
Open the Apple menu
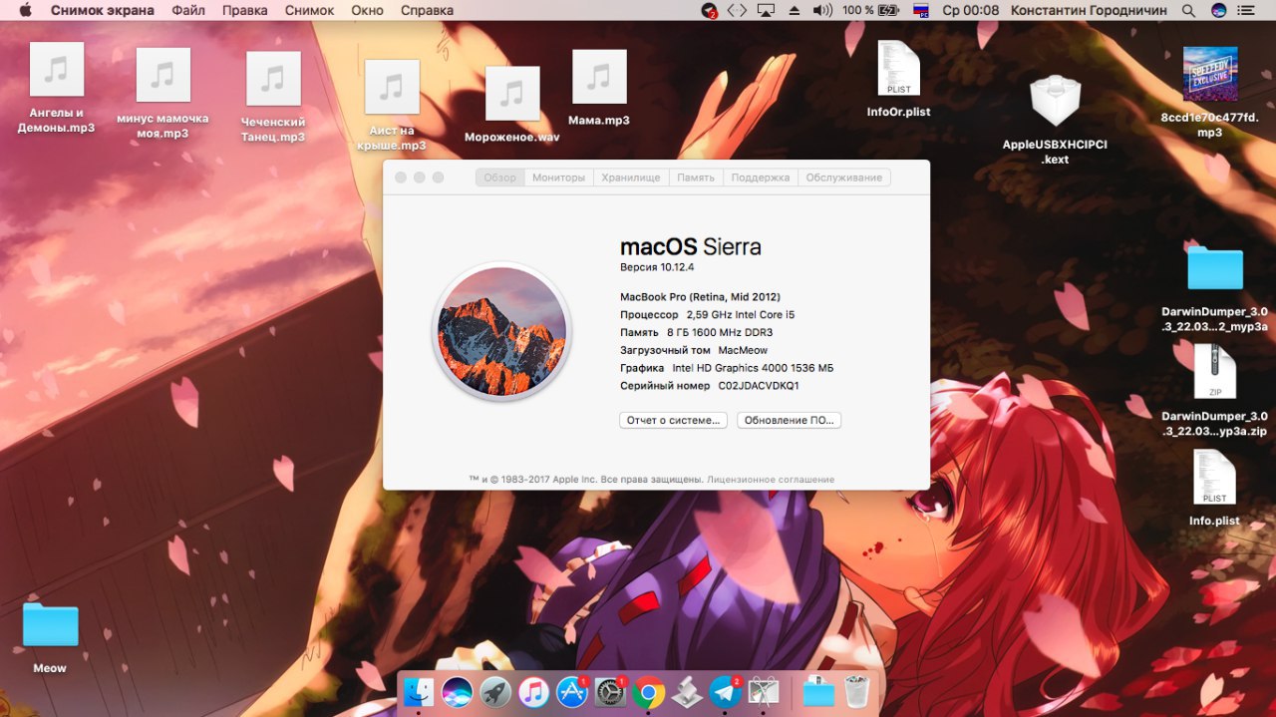[25, 10]
